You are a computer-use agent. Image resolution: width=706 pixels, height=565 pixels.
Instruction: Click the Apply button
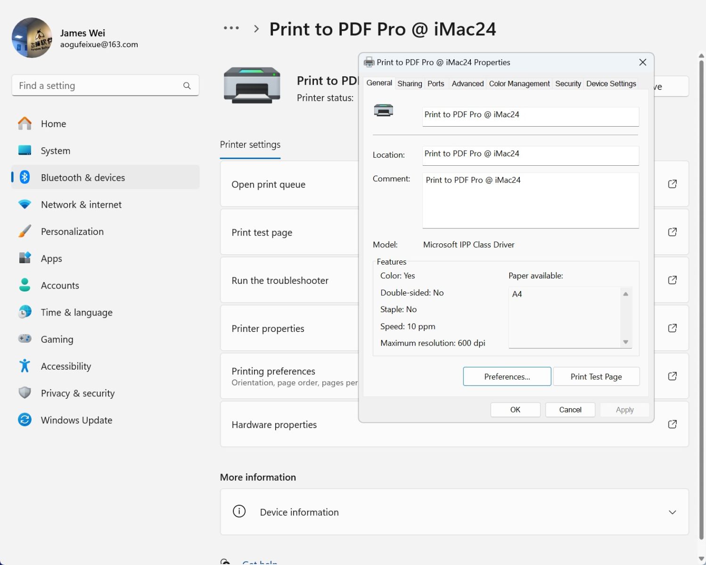624,410
